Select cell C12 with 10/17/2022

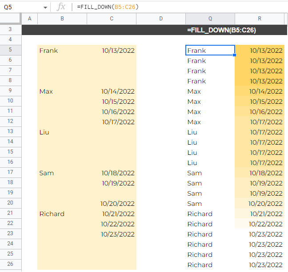pyautogui.click(x=112, y=122)
